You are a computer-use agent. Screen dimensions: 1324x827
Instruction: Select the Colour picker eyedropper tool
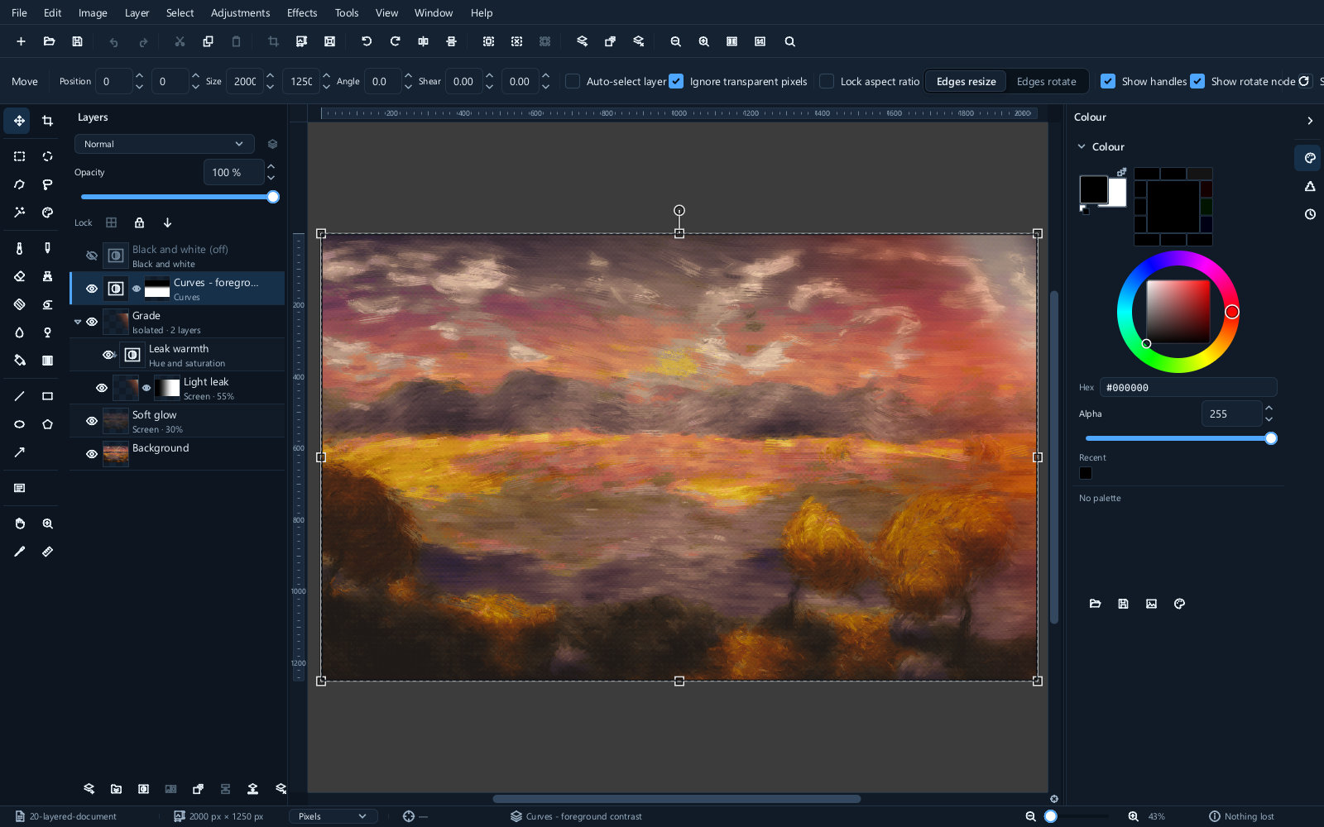[x=19, y=552]
